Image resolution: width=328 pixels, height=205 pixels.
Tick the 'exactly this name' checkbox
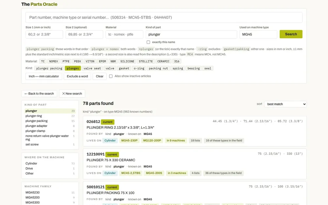(x=148, y=42)
